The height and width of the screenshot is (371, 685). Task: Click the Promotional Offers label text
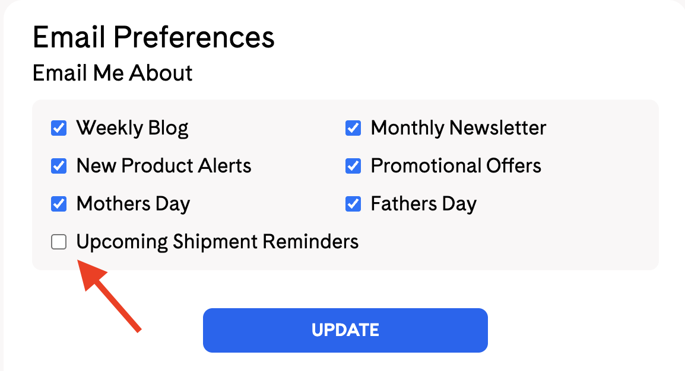click(x=456, y=166)
